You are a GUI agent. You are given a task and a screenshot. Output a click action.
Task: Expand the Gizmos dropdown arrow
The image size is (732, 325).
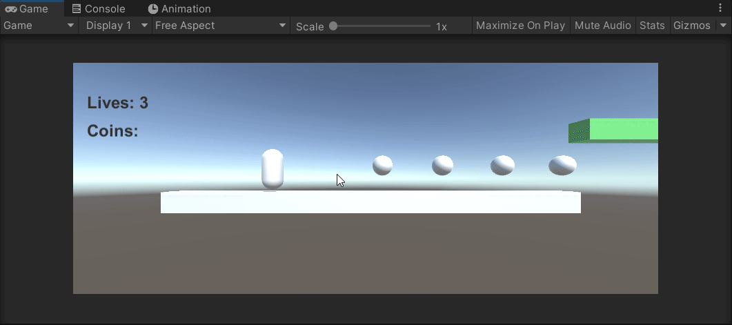click(x=722, y=26)
